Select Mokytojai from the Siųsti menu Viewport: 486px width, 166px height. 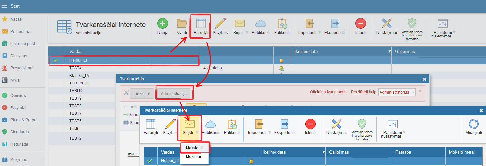[194, 148]
